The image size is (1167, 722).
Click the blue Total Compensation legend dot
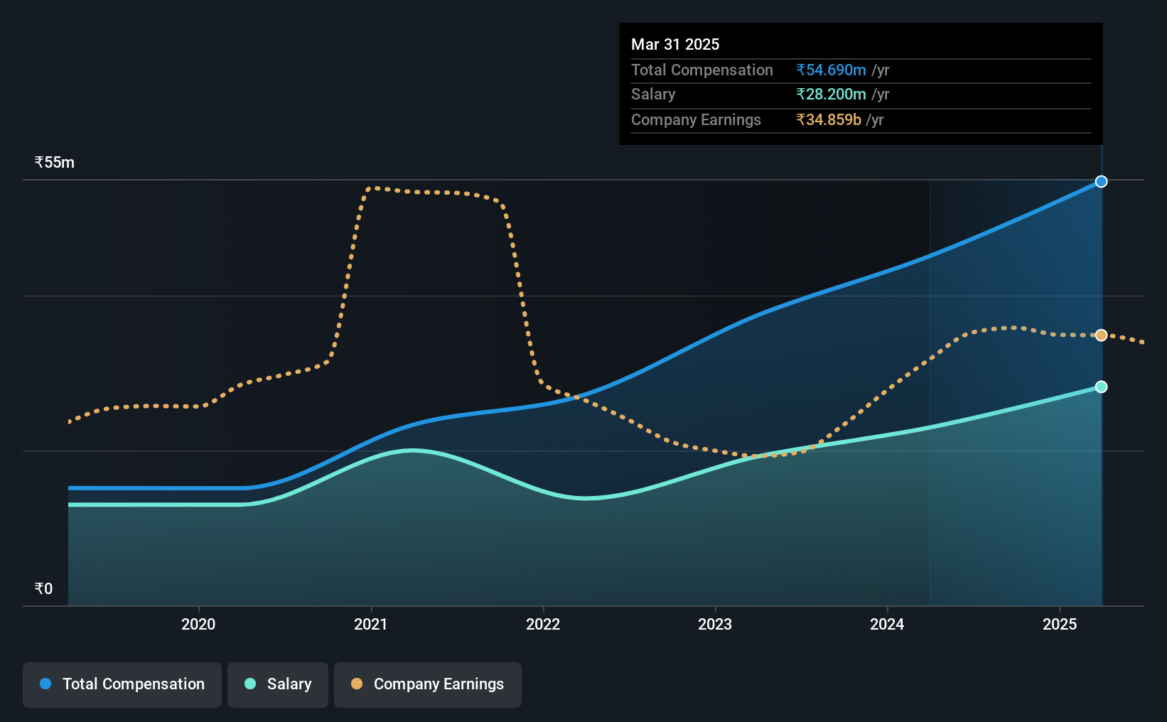click(45, 684)
